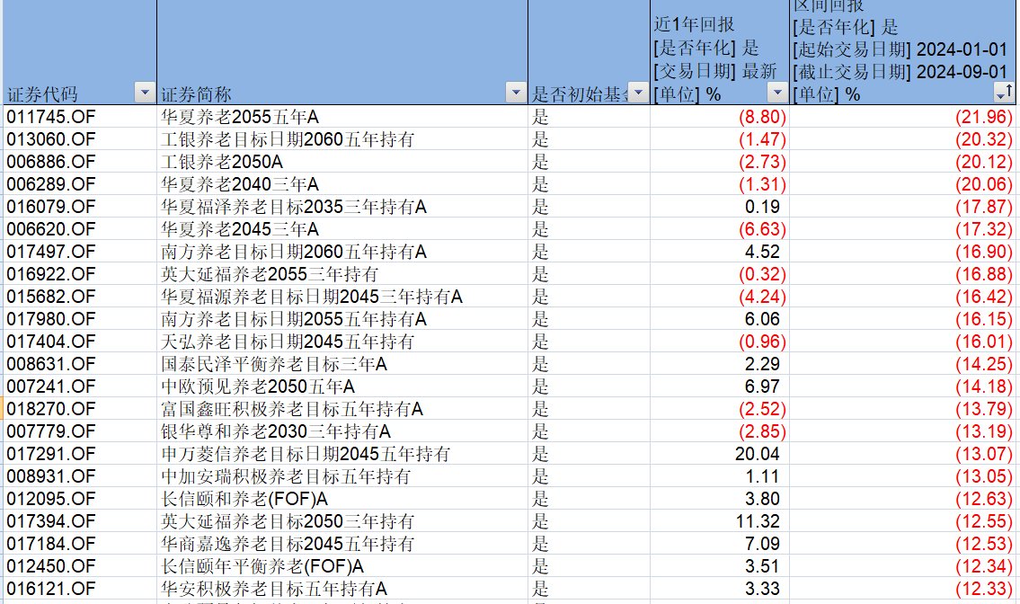The image size is (1020, 604).
Task: Select cell 006620.OF
Action: click(79, 229)
